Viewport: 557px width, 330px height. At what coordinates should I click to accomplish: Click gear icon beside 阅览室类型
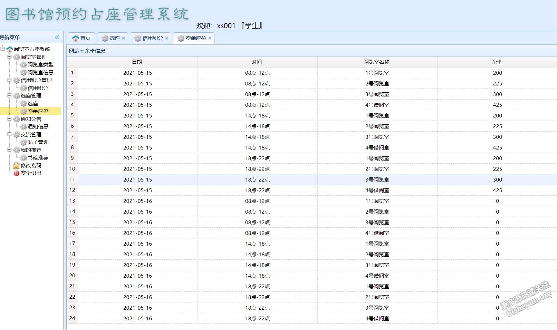pyautogui.click(x=23, y=65)
